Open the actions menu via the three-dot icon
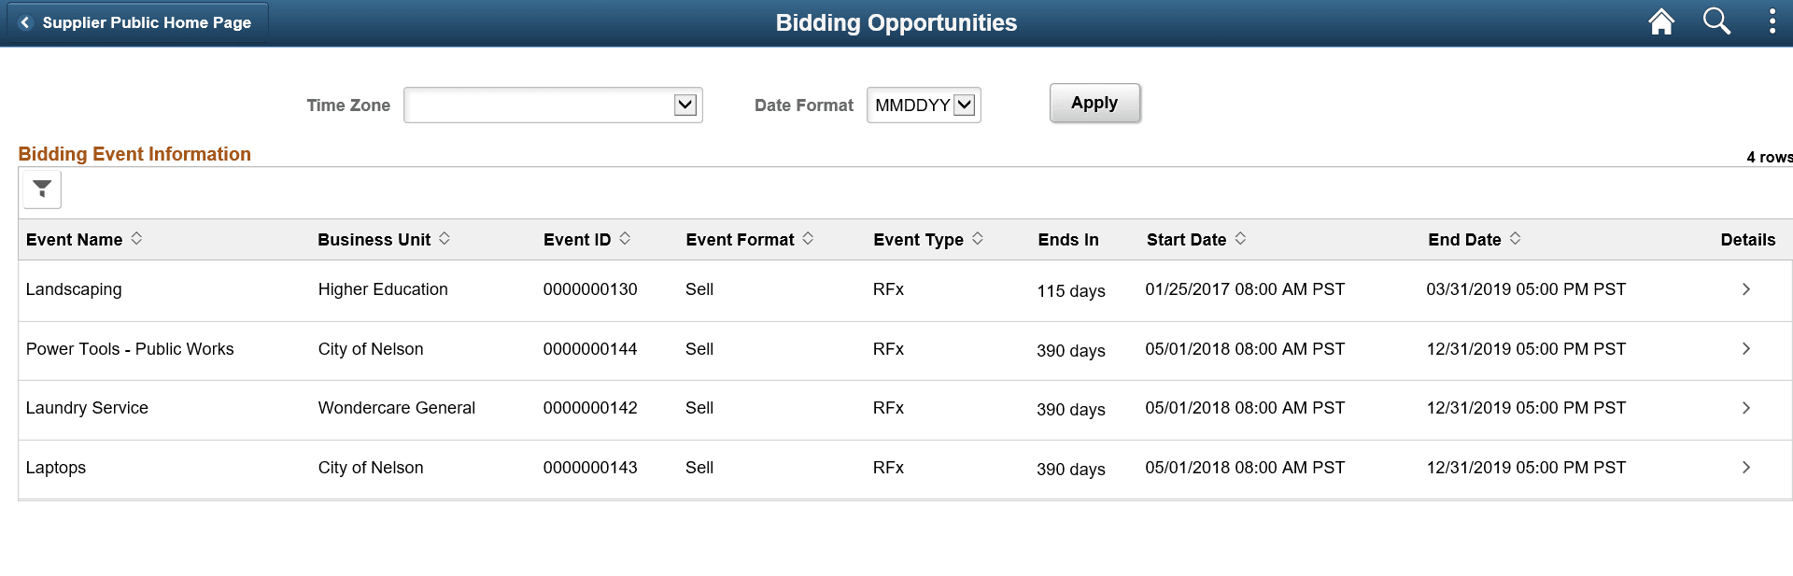Viewport: 1793px width, 576px height. pyautogui.click(x=1772, y=21)
